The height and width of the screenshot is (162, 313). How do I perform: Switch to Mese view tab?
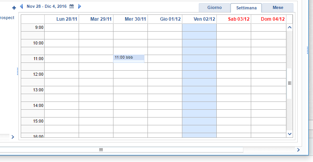click(x=278, y=8)
